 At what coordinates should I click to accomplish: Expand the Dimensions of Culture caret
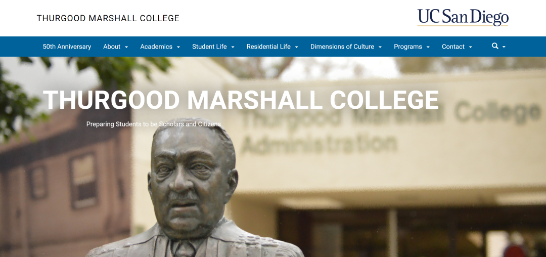[x=380, y=47]
